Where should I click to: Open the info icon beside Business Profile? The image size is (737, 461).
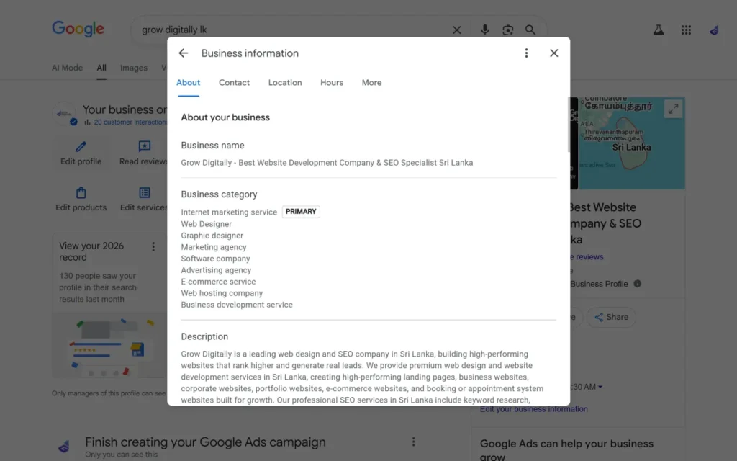(x=638, y=284)
